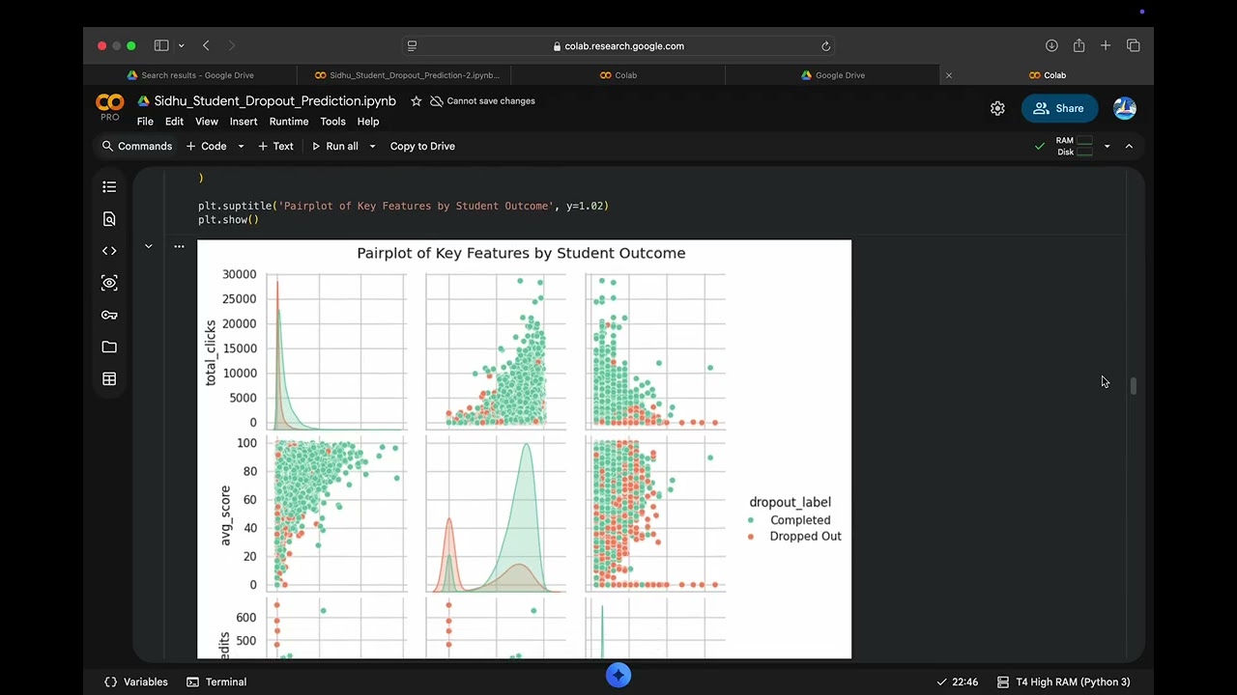
Task: Click the notebook vertical scrollbar thumb
Action: pos(1134,386)
